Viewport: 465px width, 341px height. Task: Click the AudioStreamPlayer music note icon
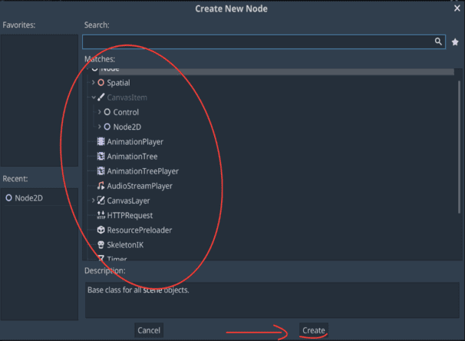(101, 186)
